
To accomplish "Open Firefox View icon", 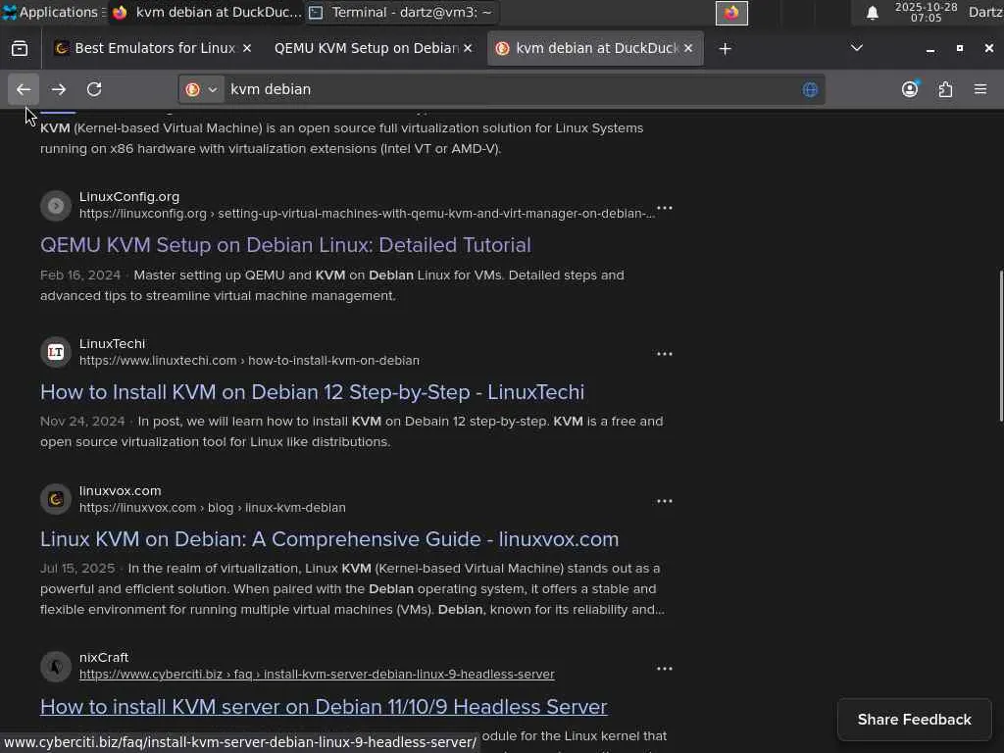I will coord(20,49).
